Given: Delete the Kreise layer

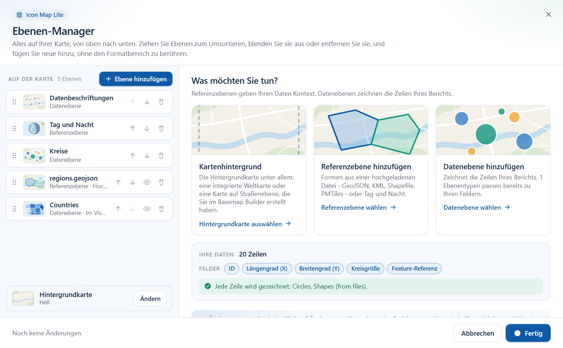Looking at the screenshot, I should (x=161, y=156).
